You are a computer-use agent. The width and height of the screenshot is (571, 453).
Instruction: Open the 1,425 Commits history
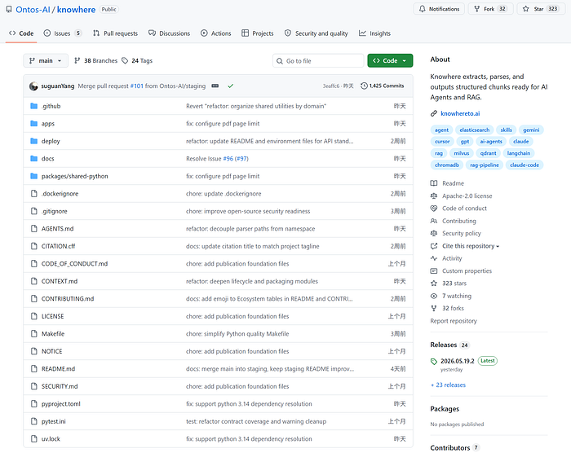(x=383, y=86)
